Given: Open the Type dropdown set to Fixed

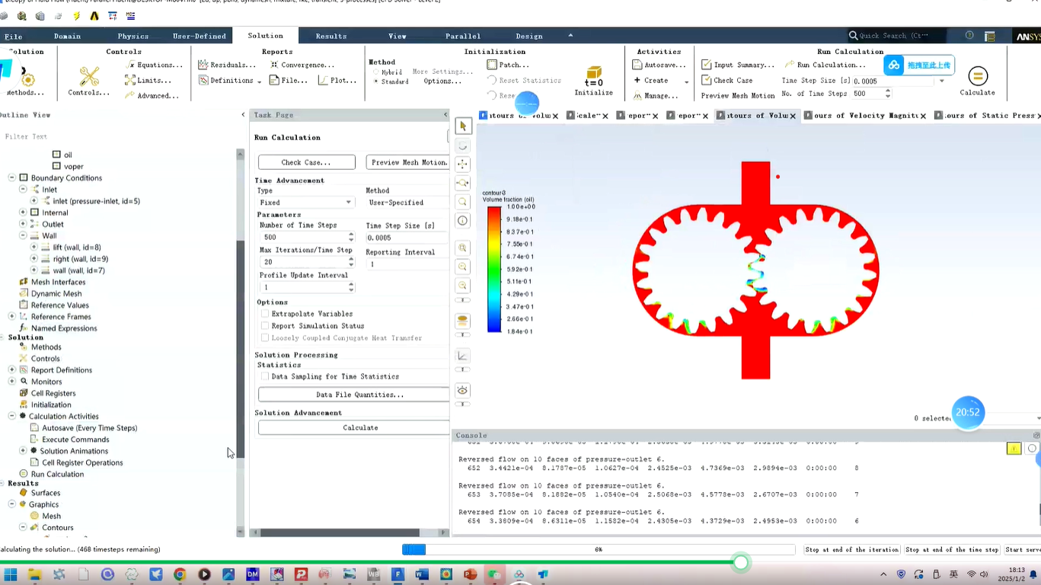Looking at the screenshot, I should pyautogui.click(x=306, y=203).
